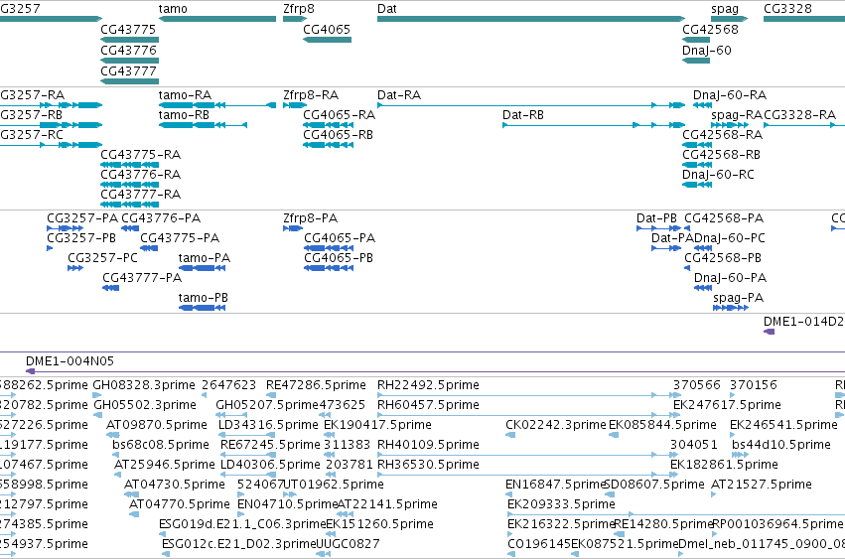Select EST AT21527.5prime

(762, 485)
